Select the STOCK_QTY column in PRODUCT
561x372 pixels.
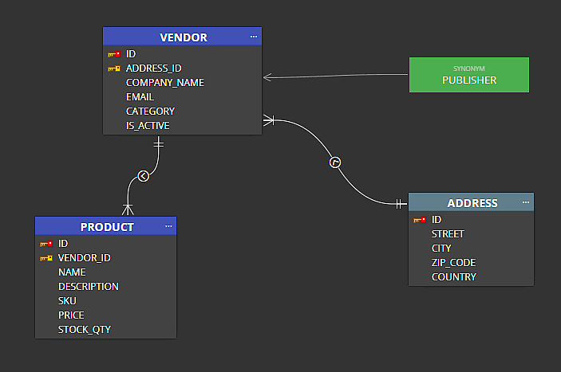85,330
